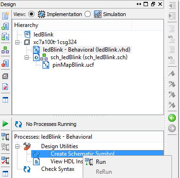Collapse the xc7a100t-1csg324 device node
Viewport: 180px width, 178px height.
point(17,42)
